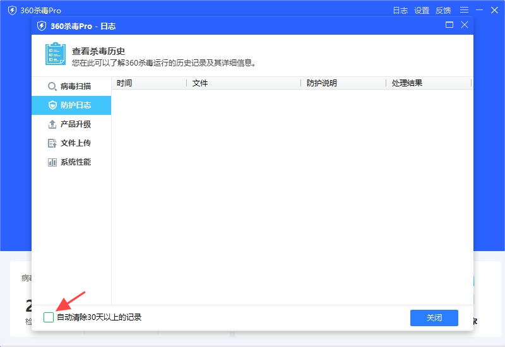
Task: Sort by 处理结果 column header
Action: point(429,83)
